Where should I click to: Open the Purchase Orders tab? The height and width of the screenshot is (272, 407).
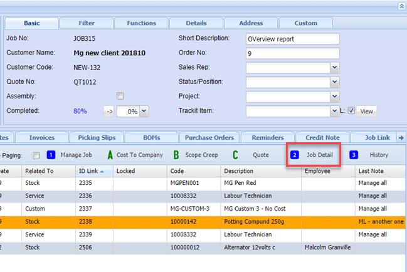210,138
